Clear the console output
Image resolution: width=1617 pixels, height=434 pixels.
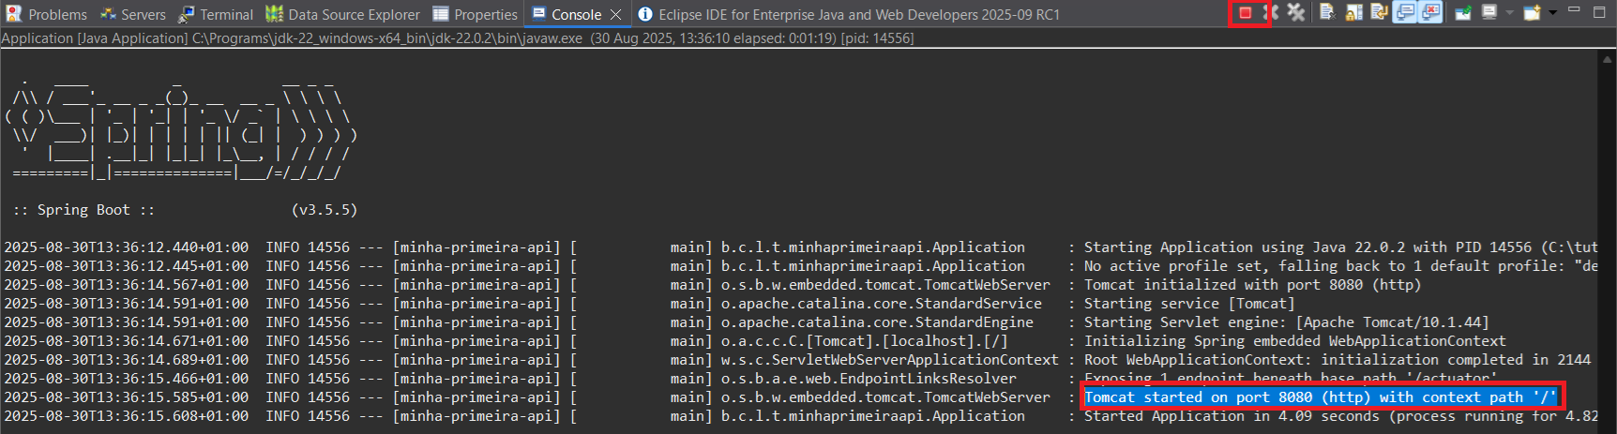(x=1327, y=13)
